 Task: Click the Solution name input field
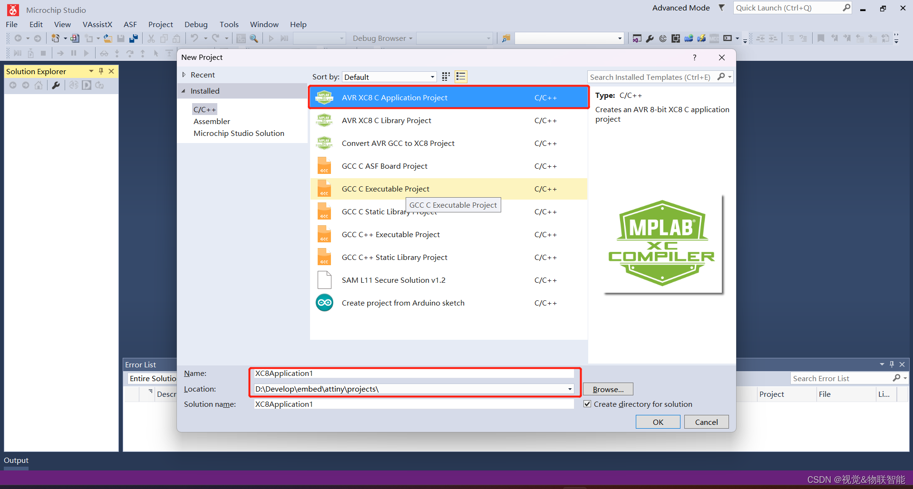click(414, 404)
